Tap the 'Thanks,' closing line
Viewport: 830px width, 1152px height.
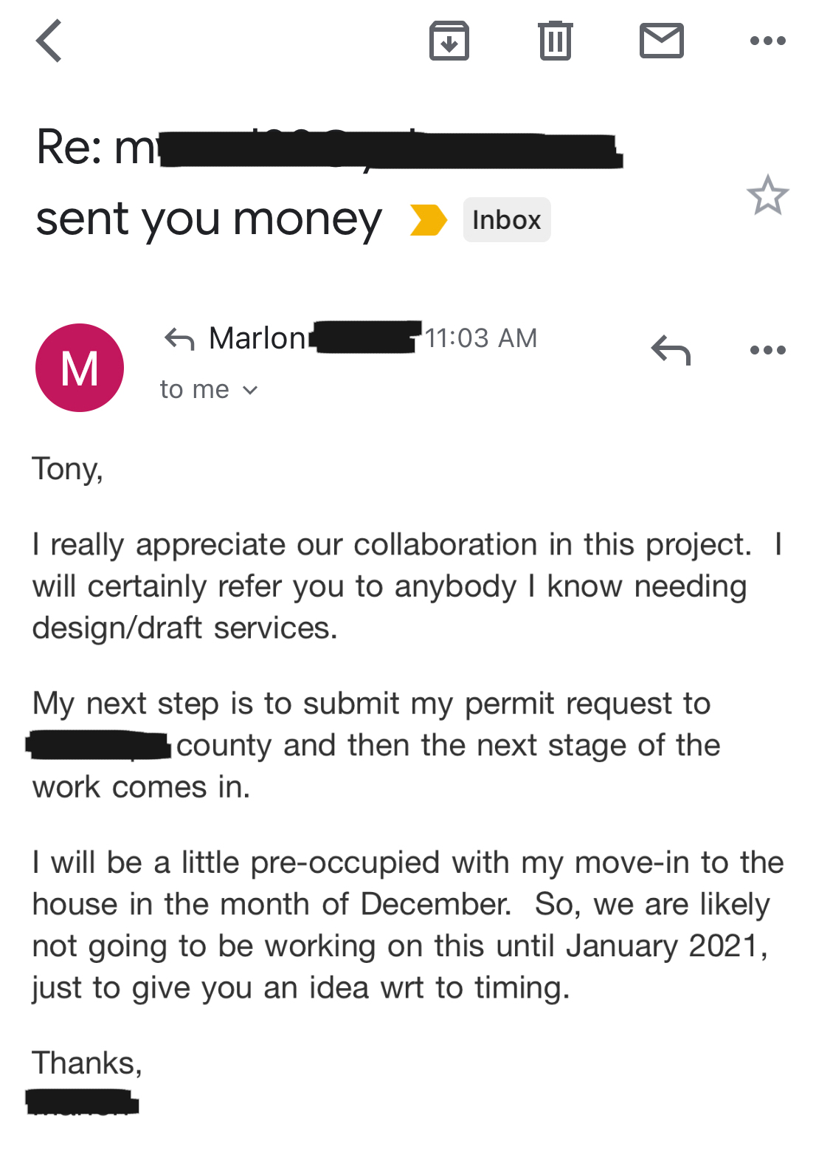[x=87, y=1063]
